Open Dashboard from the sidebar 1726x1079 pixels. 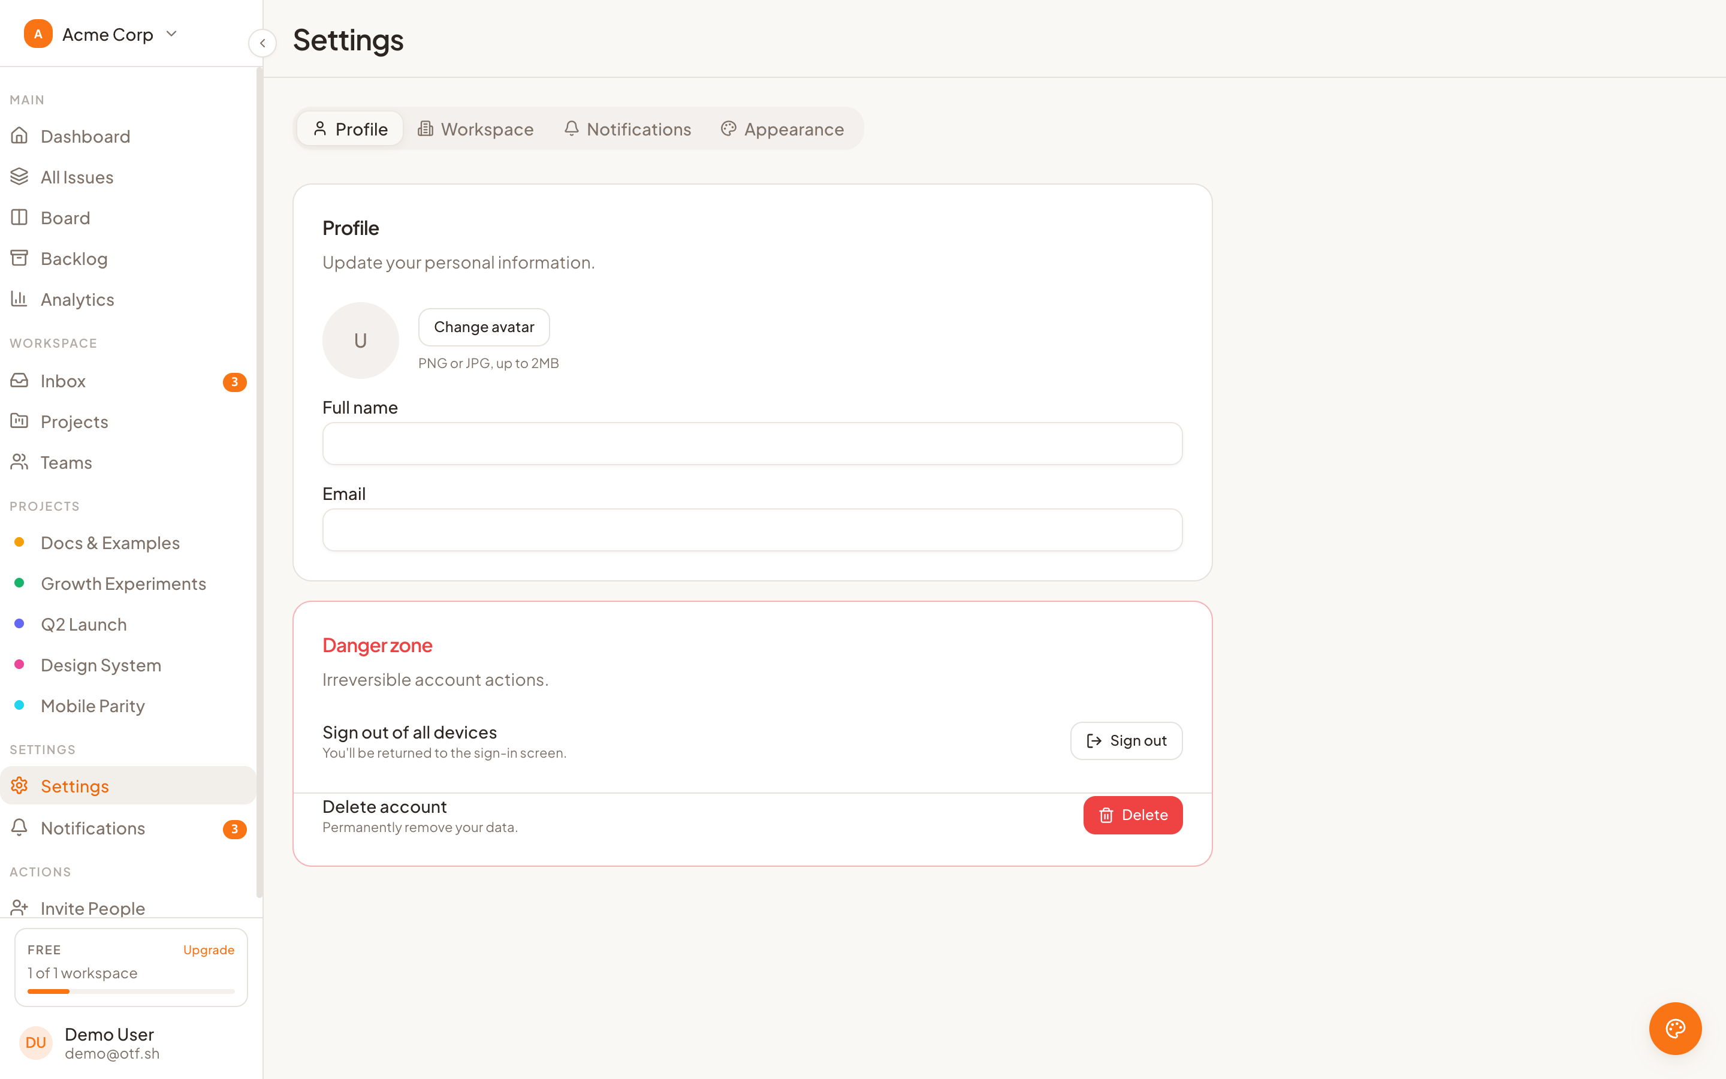[128, 136]
